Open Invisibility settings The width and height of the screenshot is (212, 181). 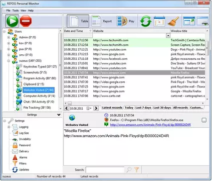[25, 139]
